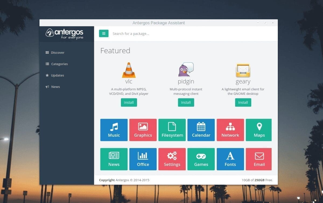Click the geary description text
The width and height of the screenshot is (323, 203).
(x=243, y=92)
